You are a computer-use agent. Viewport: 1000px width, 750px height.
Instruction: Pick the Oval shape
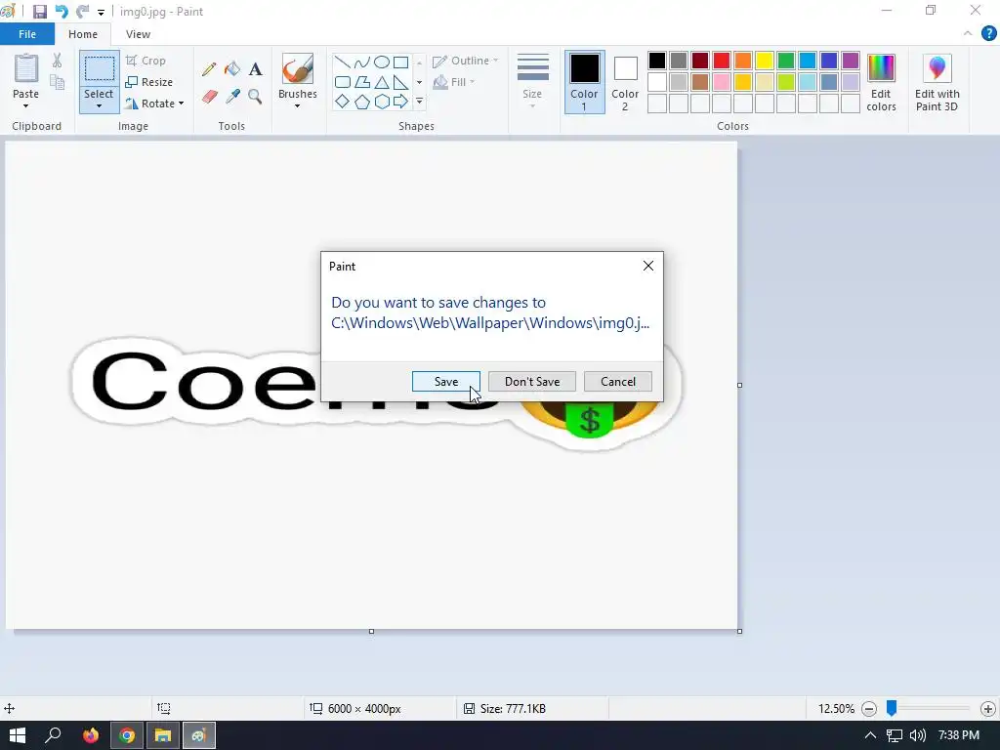tap(382, 62)
